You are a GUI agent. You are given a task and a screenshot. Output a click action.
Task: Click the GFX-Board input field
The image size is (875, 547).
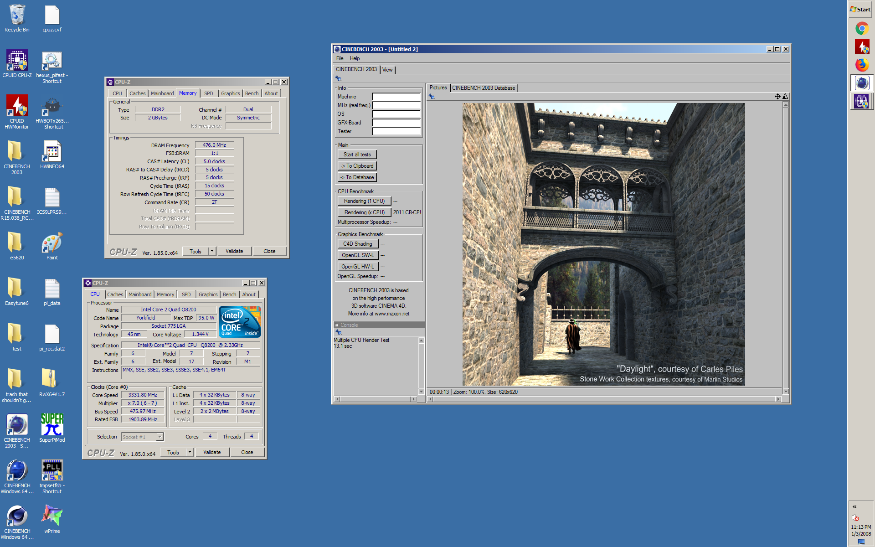pos(396,123)
